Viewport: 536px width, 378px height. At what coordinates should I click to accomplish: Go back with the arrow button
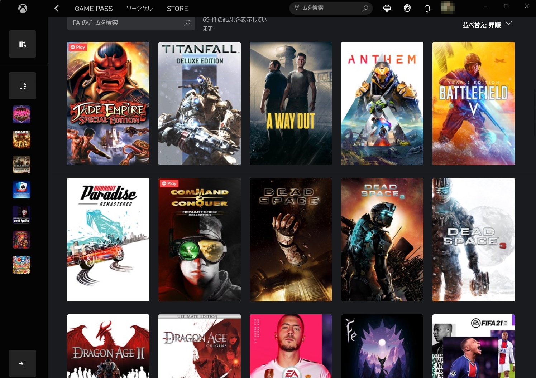57,8
